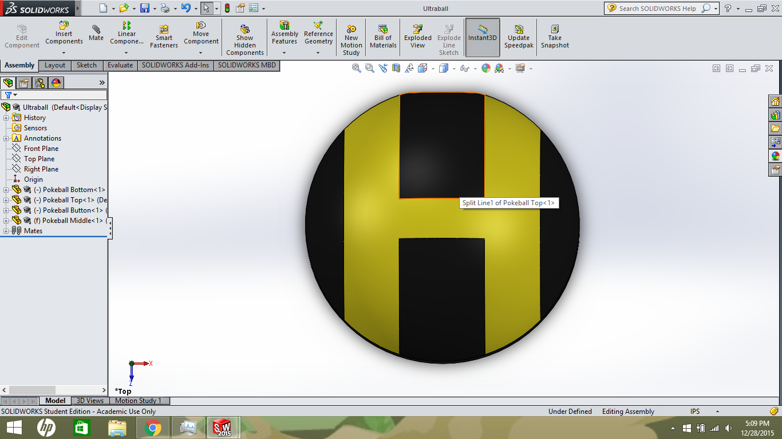
Task: Open Design Library icon in task pane
Action: pyautogui.click(x=776, y=115)
